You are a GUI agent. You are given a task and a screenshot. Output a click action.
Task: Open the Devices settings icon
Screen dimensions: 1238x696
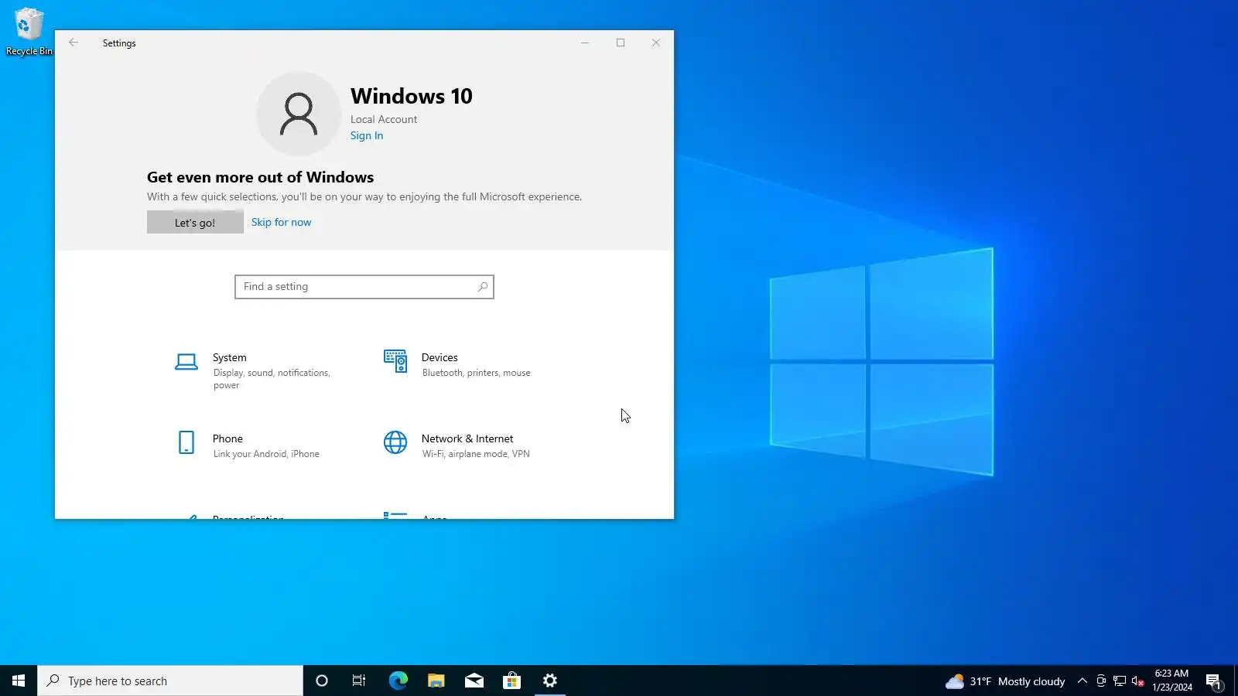click(395, 361)
